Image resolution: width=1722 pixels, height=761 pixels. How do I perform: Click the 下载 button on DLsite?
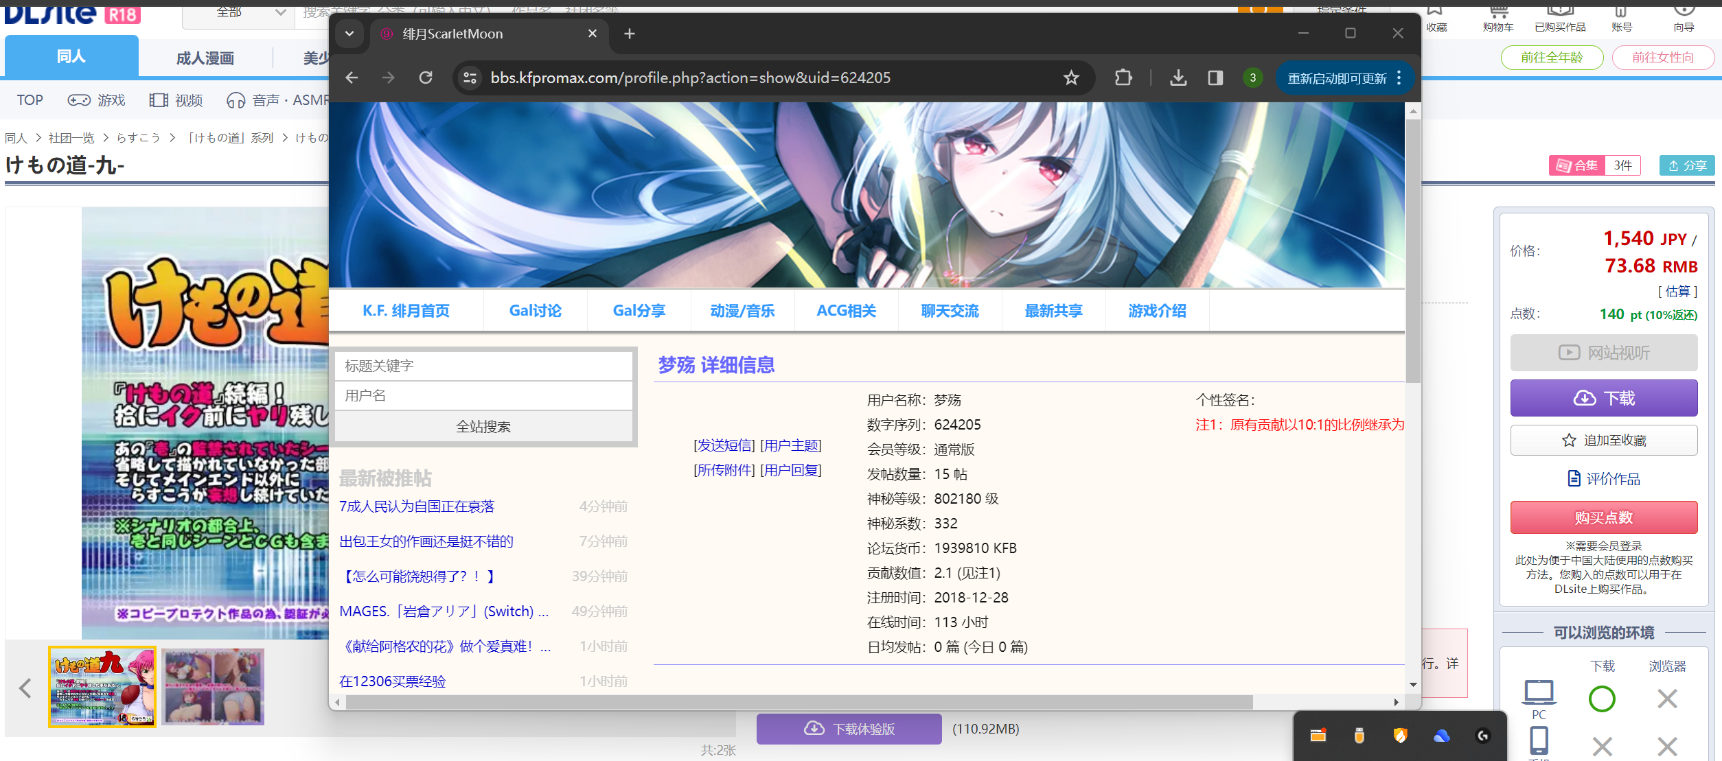click(x=1604, y=398)
